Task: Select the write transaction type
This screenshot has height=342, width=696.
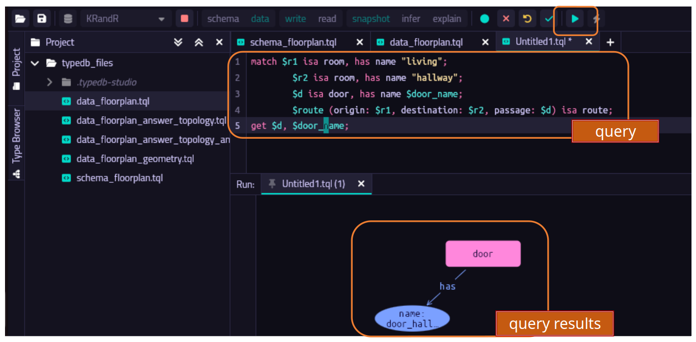Action: point(295,19)
